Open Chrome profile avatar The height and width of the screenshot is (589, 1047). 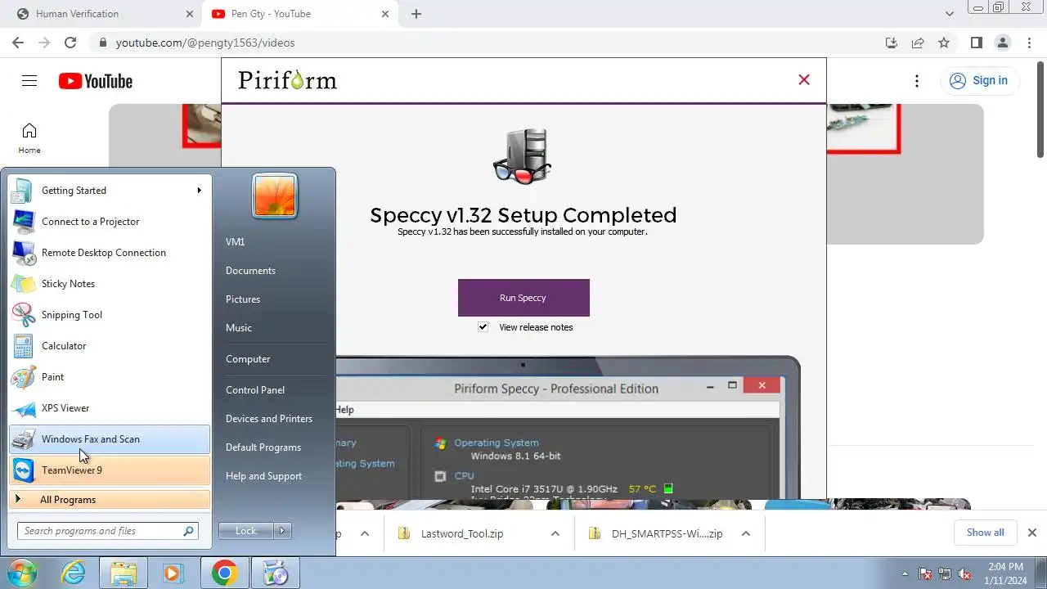(x=1002, y=43)
